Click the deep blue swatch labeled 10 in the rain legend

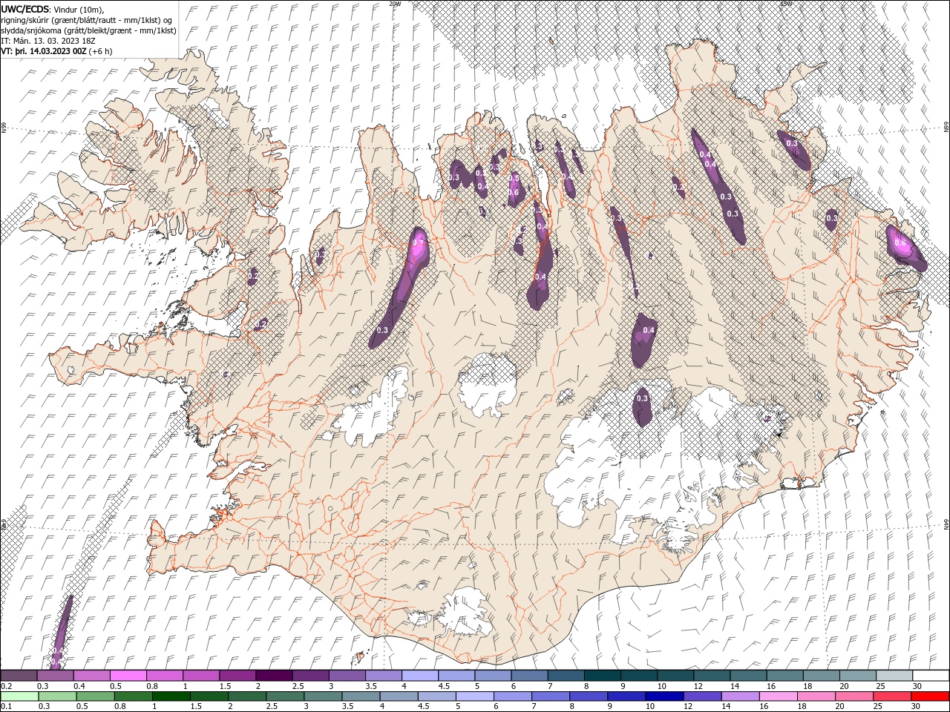(x=664, y=696)
